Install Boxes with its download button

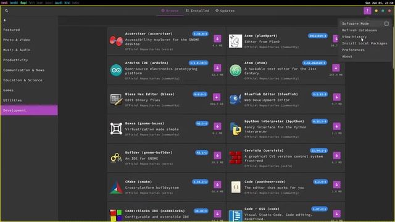[217, 126]
